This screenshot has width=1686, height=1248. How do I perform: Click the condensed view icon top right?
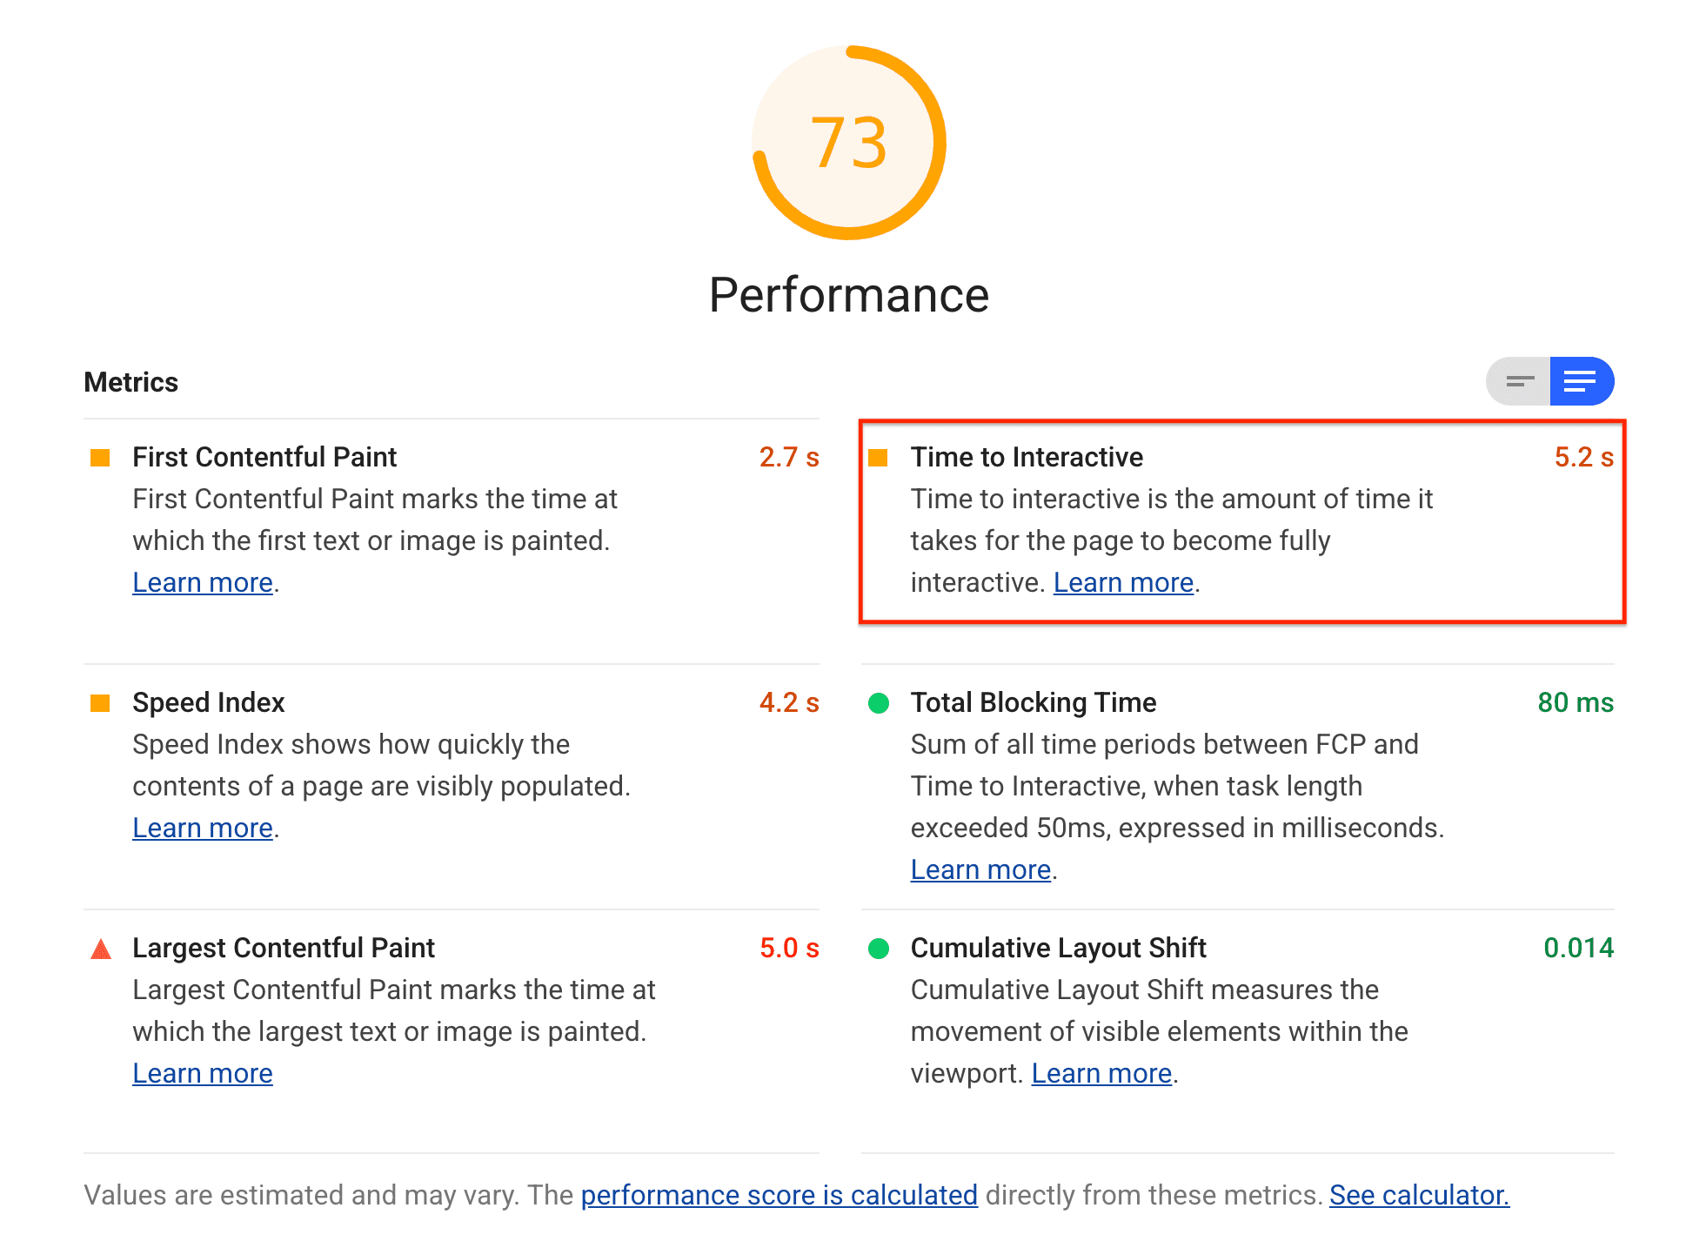coord(1517,381)
